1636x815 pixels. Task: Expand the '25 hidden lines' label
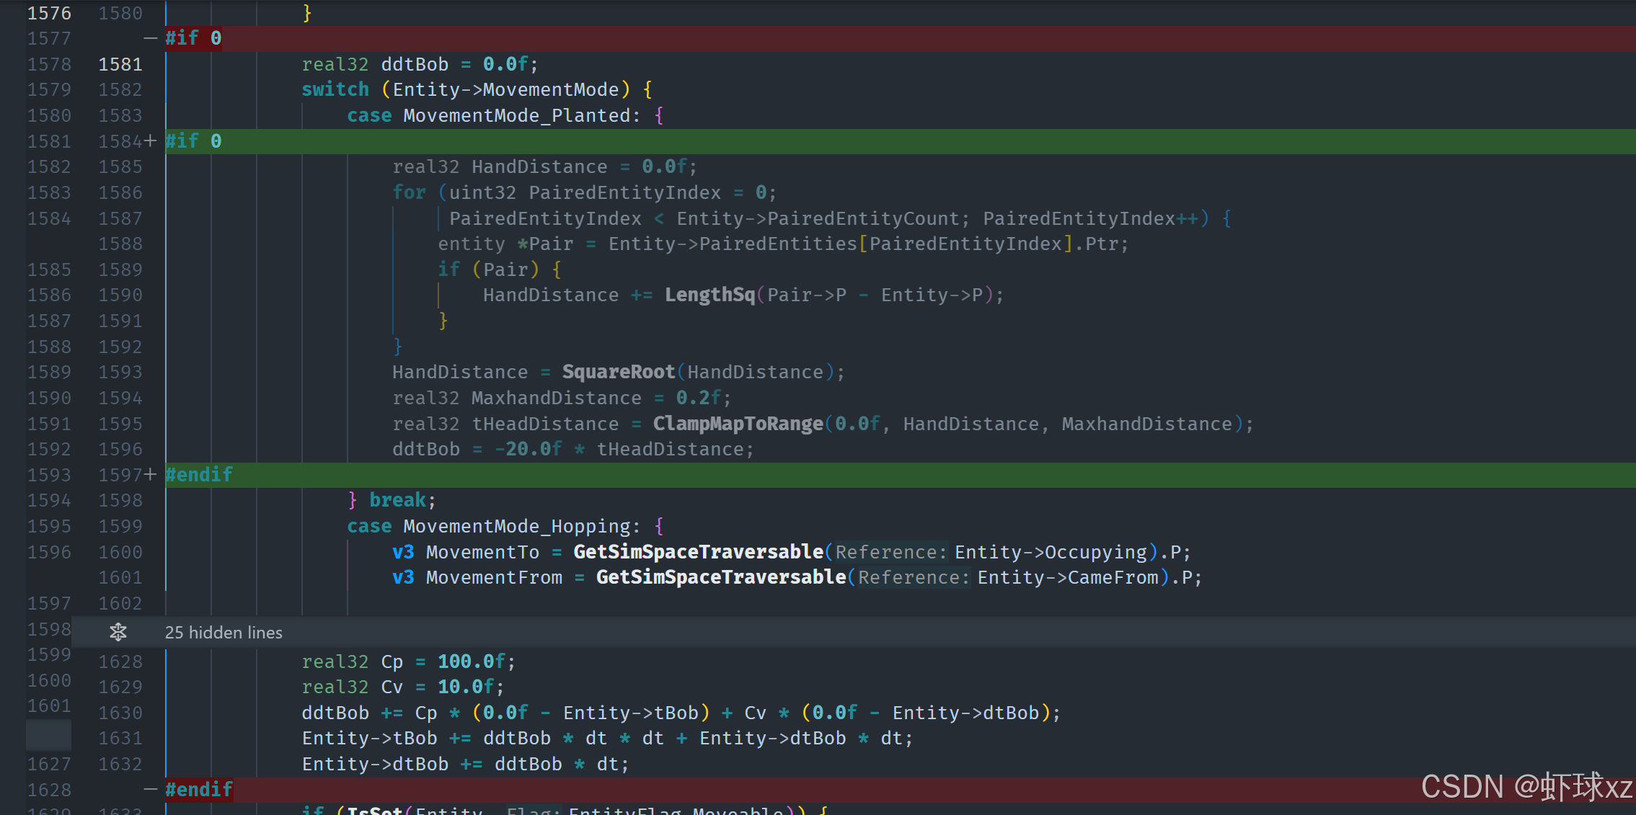tap(224, 633)
